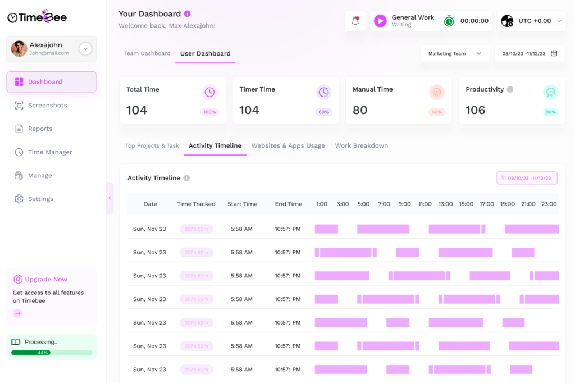Click the End Time column header
This screenshot has height=383, width=575.
click(x=289, y=204)
